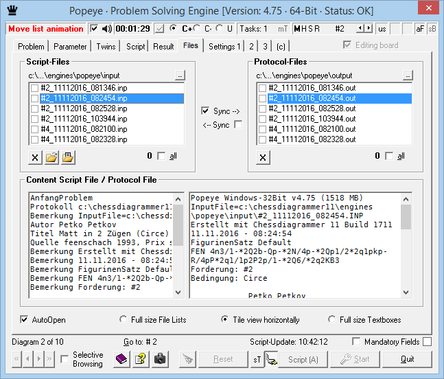Open the (c) tab
Viewport: 444px width, 379px height.
281,47
